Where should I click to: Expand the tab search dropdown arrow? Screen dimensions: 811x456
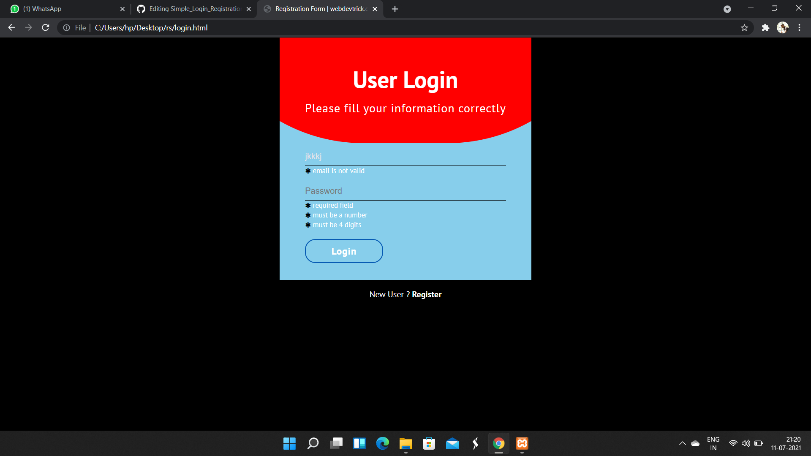click(727, 9)
